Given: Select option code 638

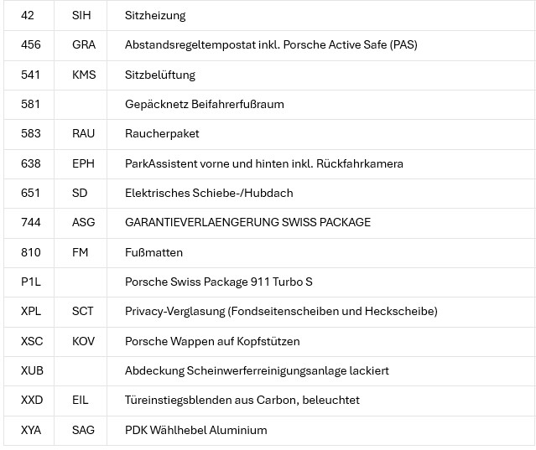Looking at the screenshot, I should click(31, 163).
